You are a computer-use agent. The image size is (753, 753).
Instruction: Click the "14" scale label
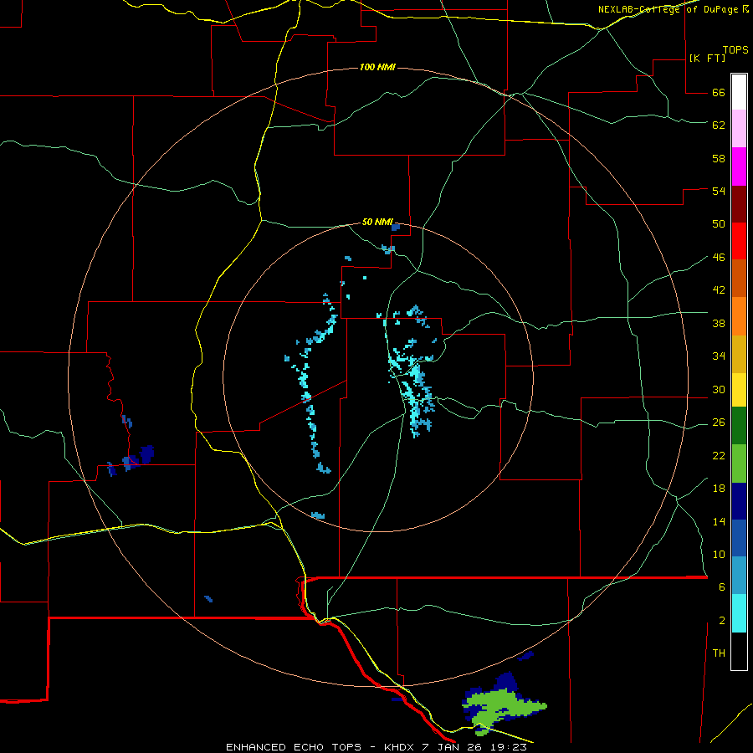719,521
